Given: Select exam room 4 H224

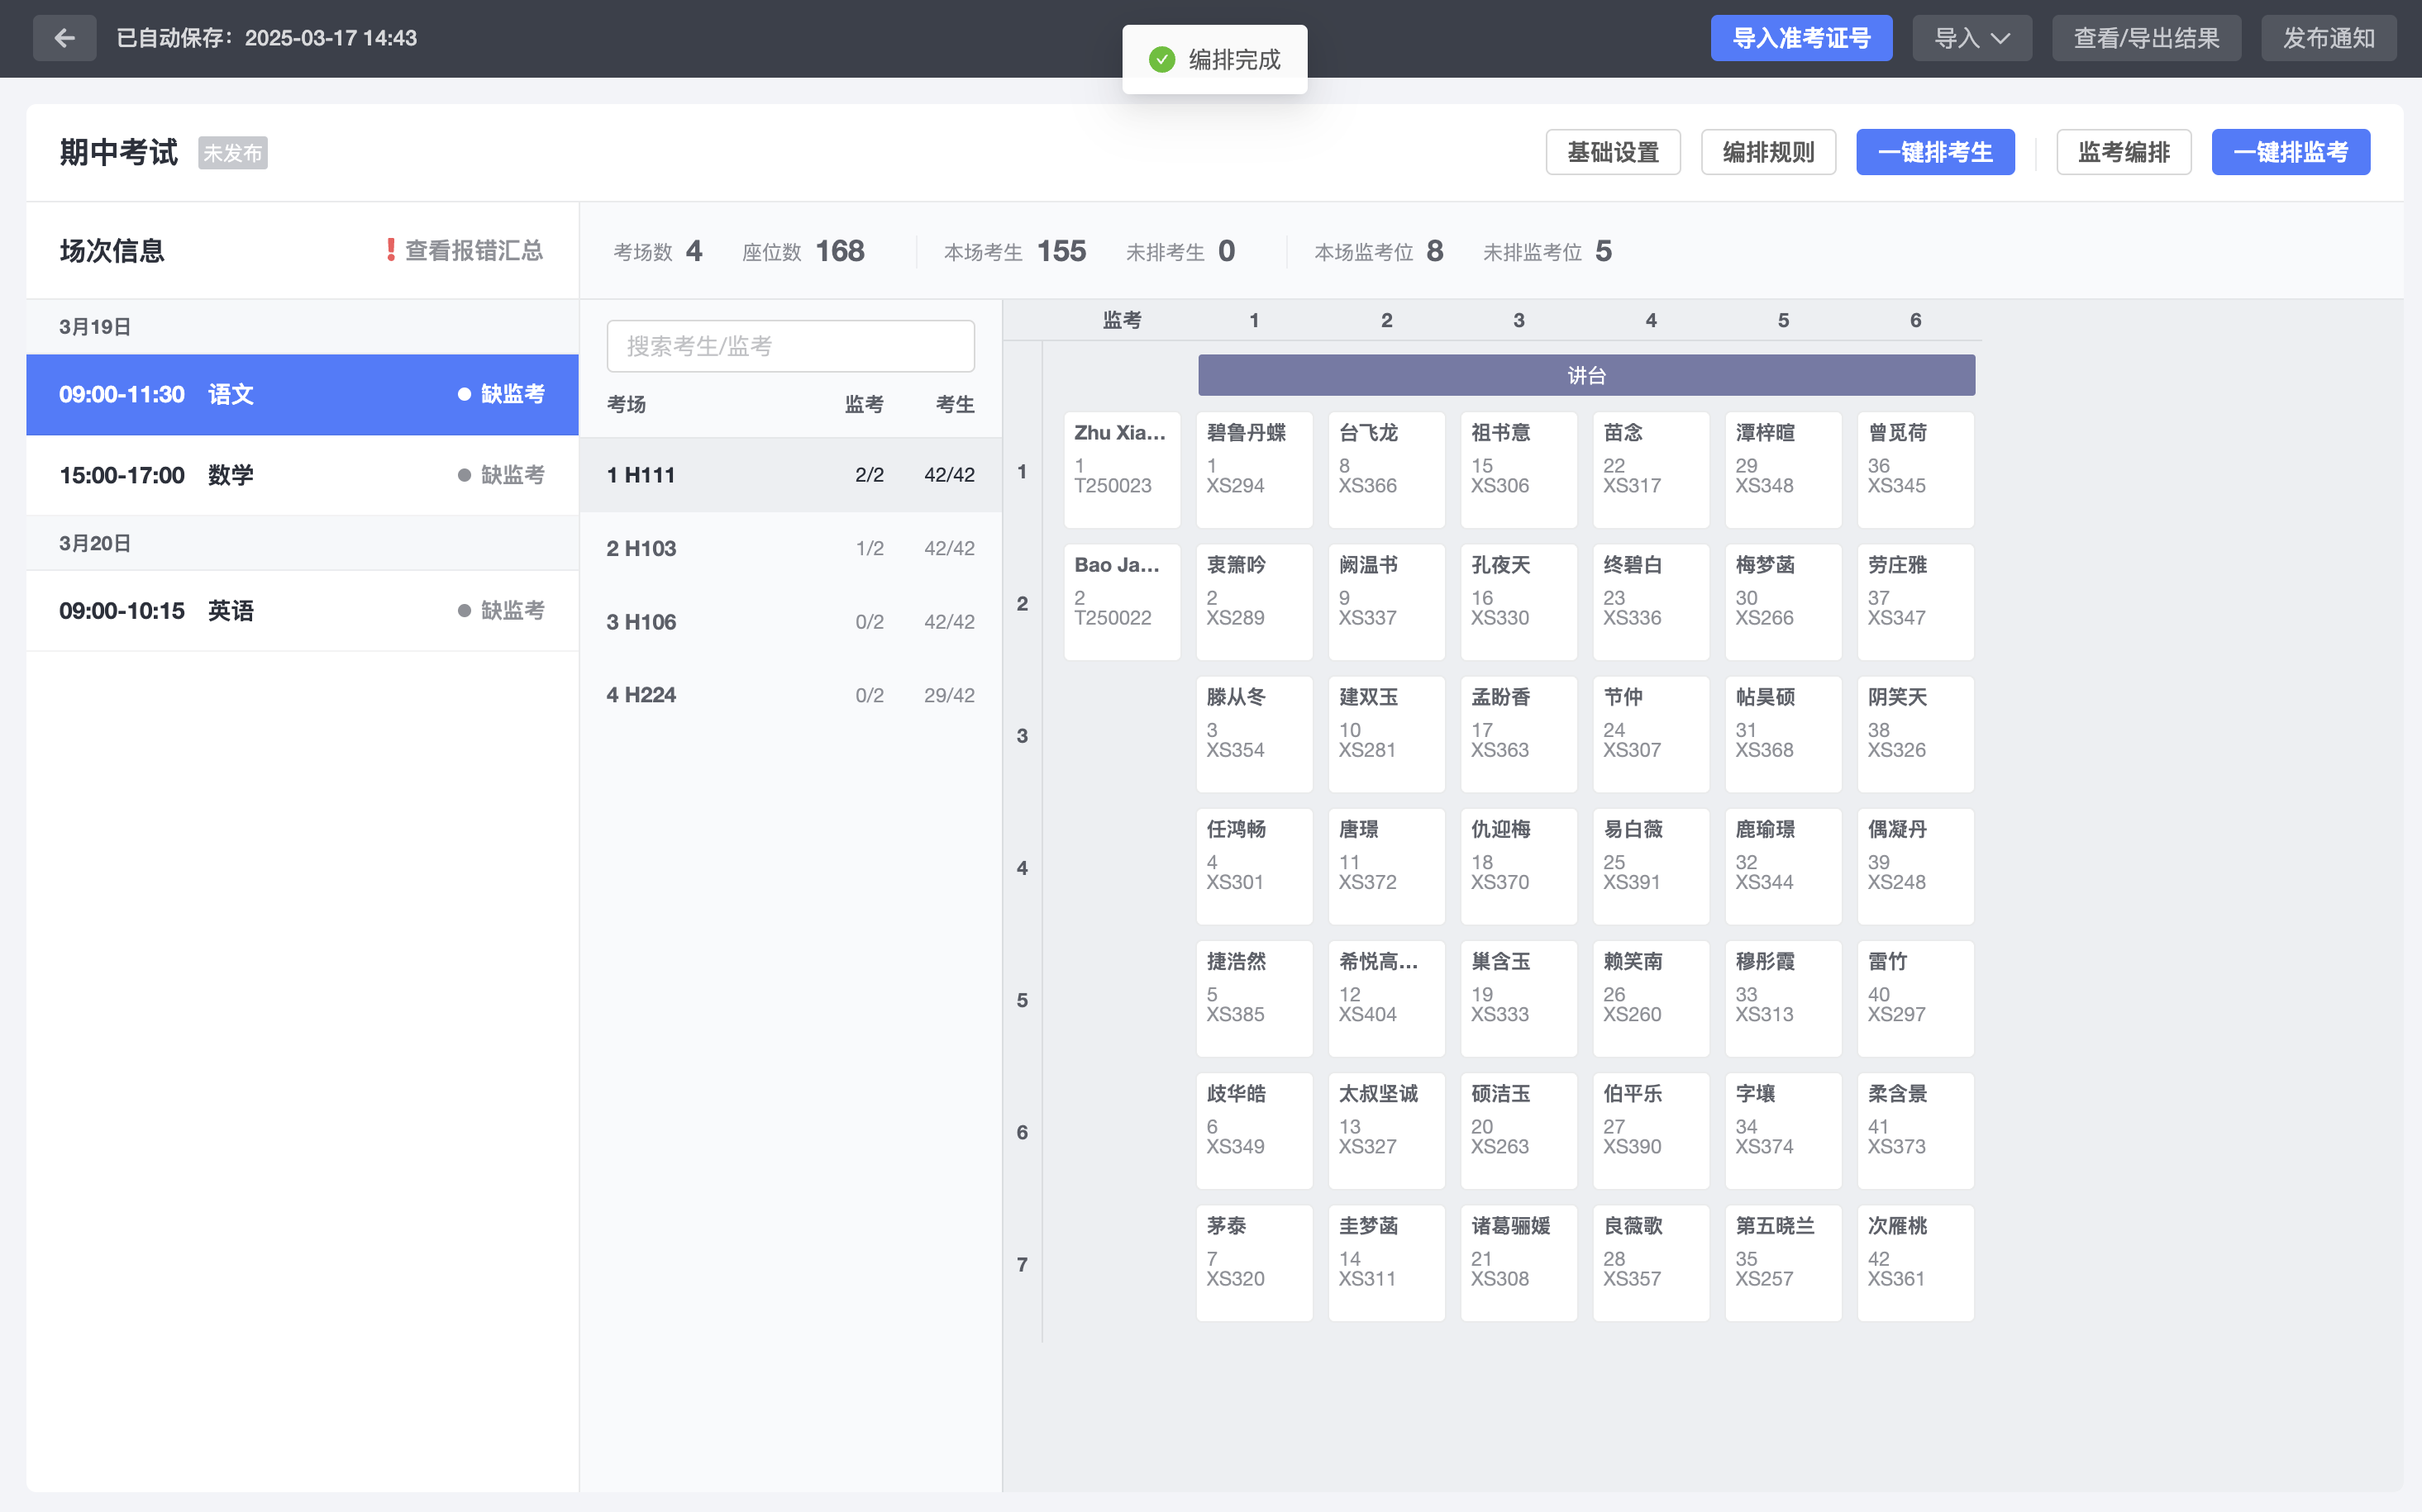Looking at the screenshot, I should pyautogui.click(x=790, y=695).
